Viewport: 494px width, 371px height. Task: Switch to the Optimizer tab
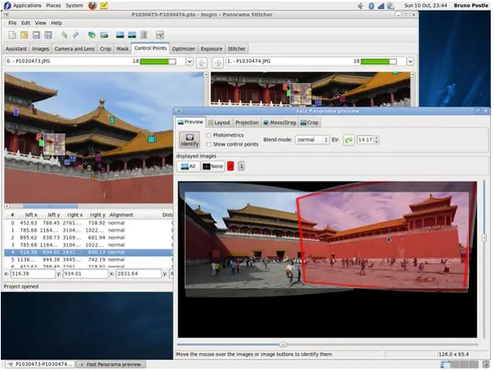[184, 49]
